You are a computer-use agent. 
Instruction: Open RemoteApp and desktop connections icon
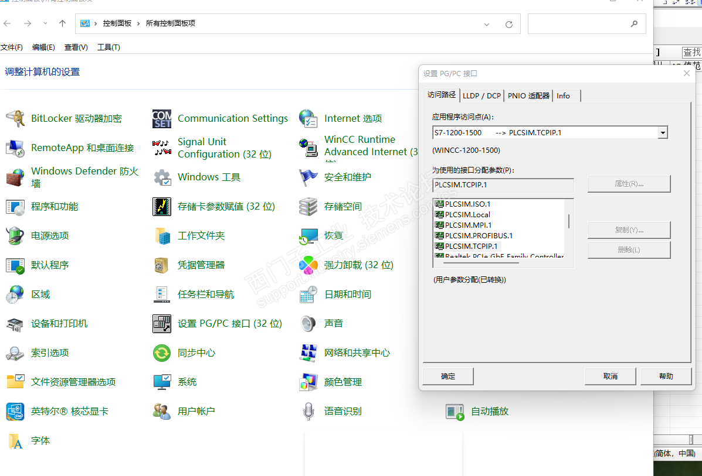[x=15, y=148]
